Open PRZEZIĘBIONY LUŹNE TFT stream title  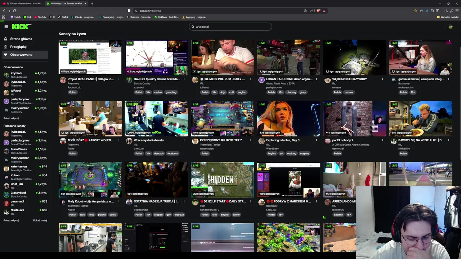(x=222, y=140)
